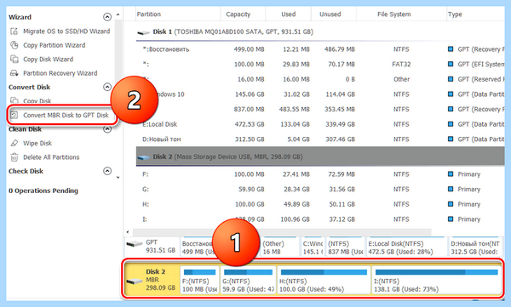Select partition G: in the list
This screenshot has height=307, width=511.
click(320, 190)
